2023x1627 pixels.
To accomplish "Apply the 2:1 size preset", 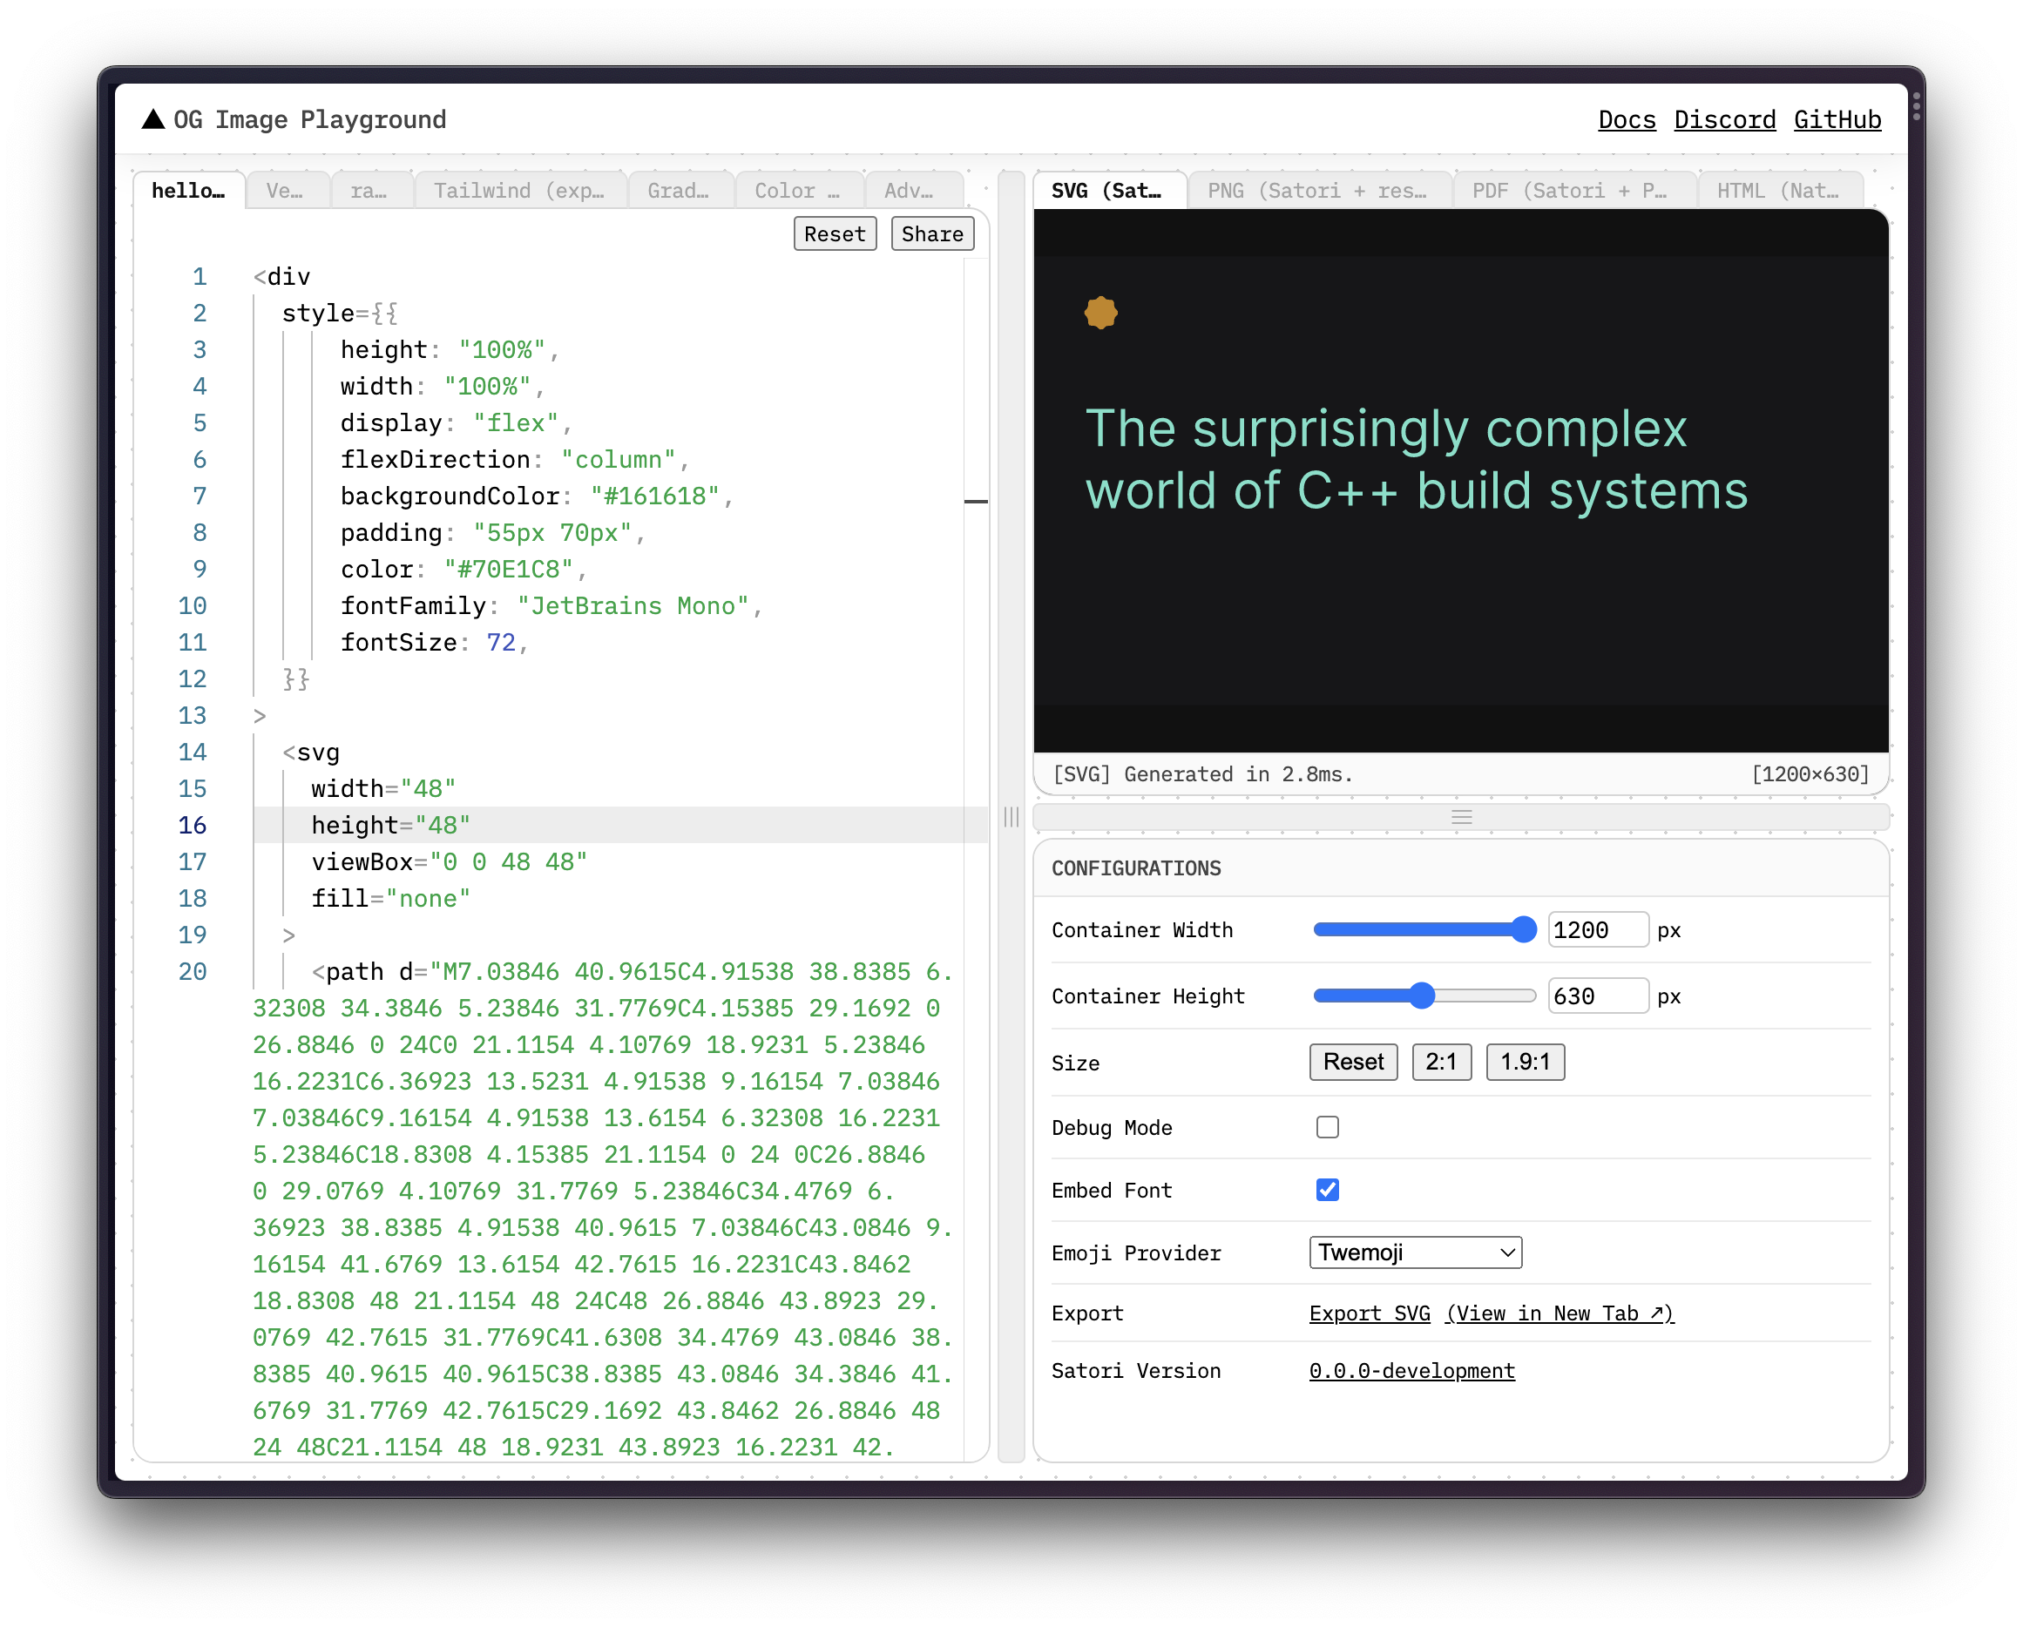I will click(x=1441, y=1061).
